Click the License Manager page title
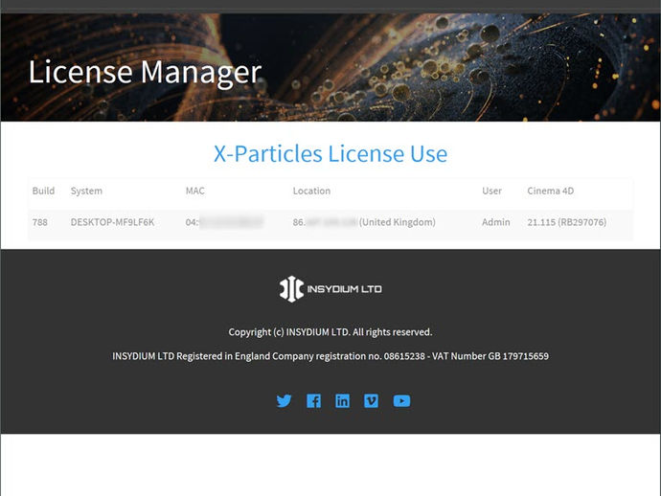The width and height of the screenshot is (661, 496). (x=145, y=72)
